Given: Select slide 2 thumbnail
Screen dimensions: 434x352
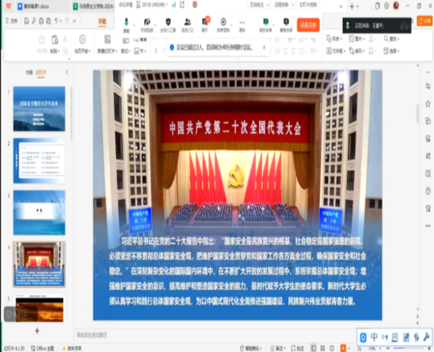Looking at the screenshot, I should (x=39, y=160).
